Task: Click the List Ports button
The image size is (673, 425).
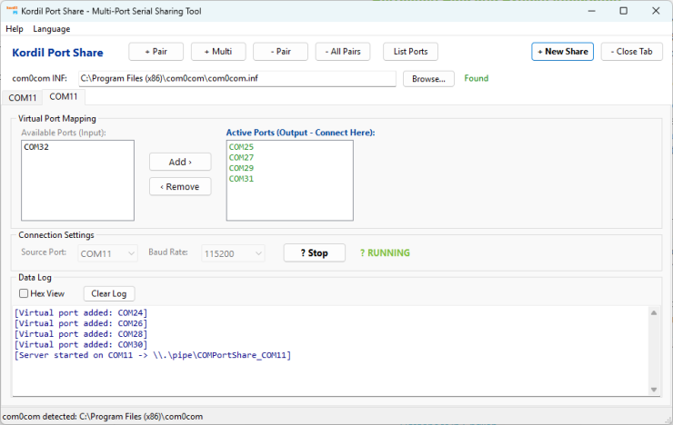Action: [x=411, y=52]
